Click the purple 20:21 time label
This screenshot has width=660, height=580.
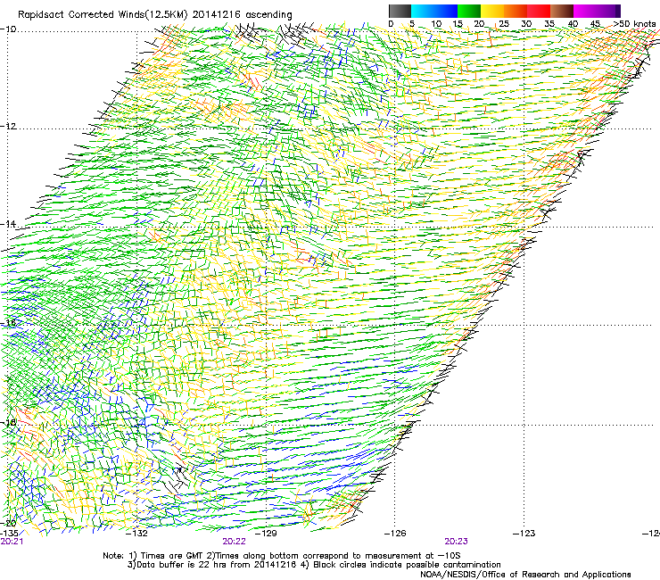click(x=12, y=542)
